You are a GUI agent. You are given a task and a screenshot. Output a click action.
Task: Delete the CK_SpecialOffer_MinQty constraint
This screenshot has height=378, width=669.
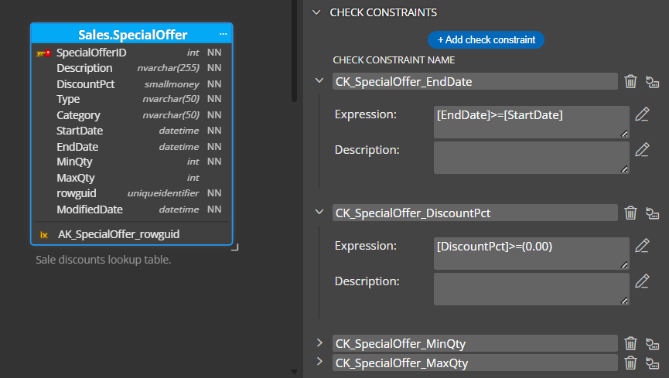coord(630,343)
